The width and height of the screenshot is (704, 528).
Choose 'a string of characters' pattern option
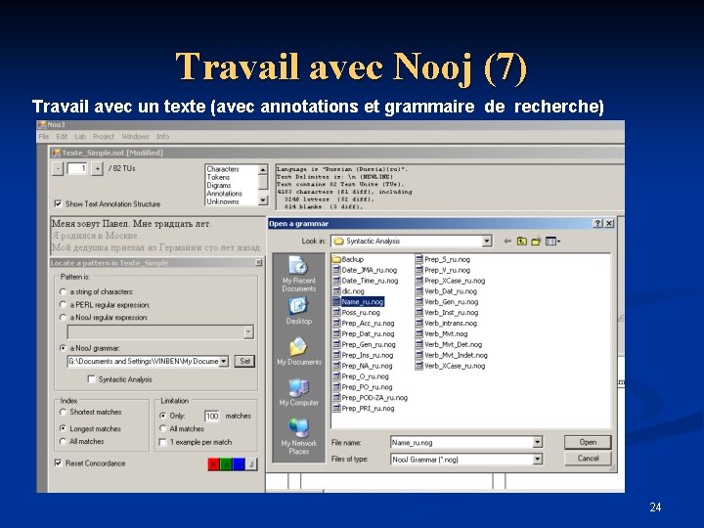(63, 291)
